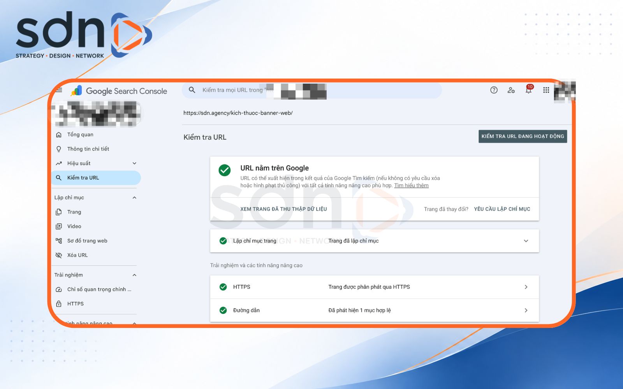Open the blurred property selector
Screen dimensions: 623x389
point(96,114)
